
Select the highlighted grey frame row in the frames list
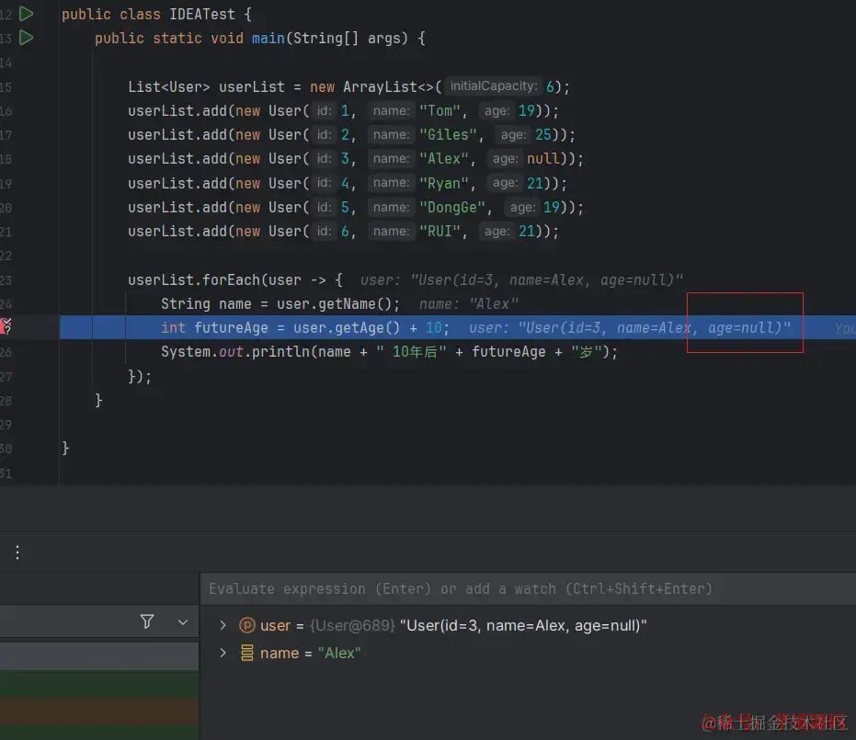pos(99,655)
